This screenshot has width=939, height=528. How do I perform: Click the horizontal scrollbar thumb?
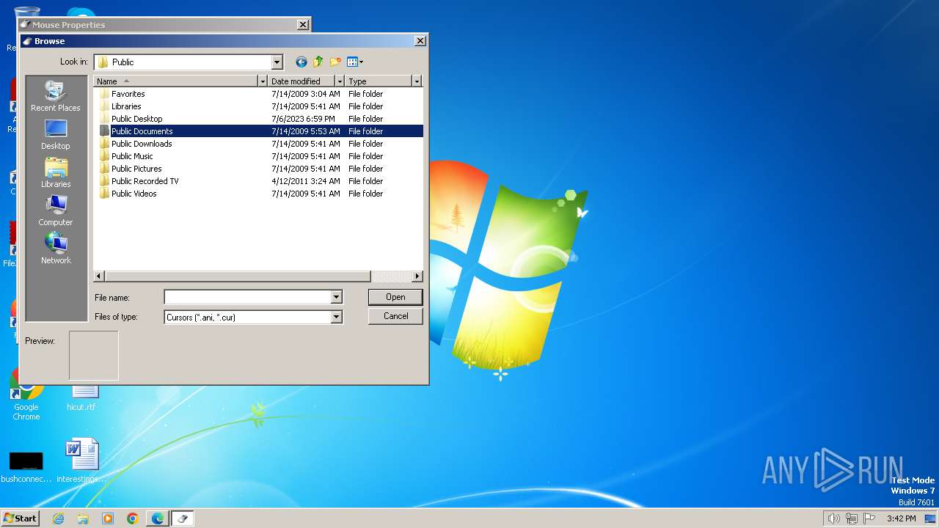point(238,276)
